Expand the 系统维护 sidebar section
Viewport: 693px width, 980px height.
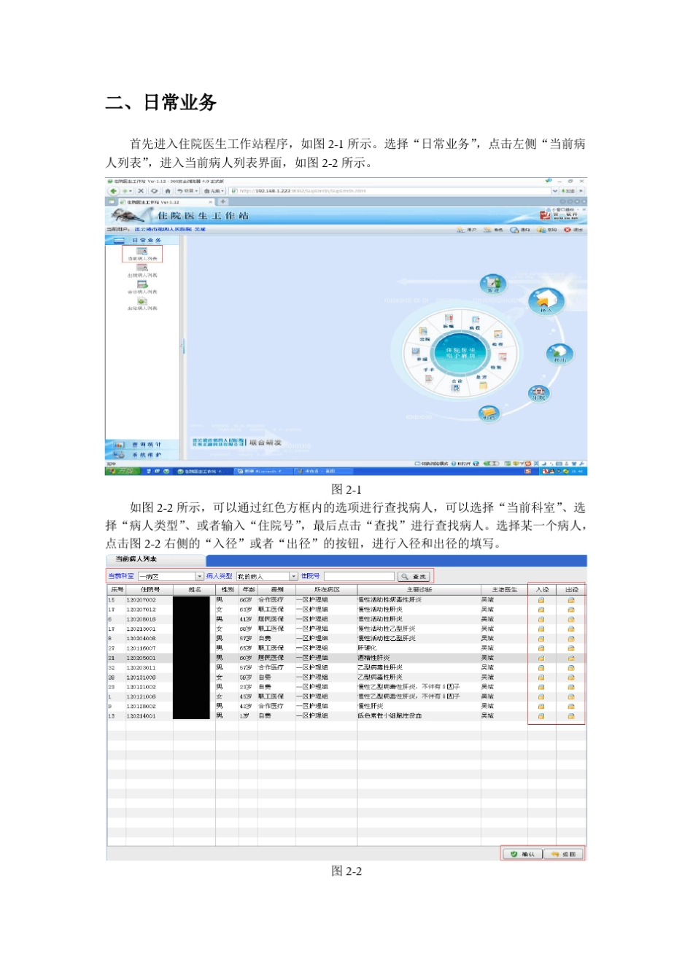144,454
